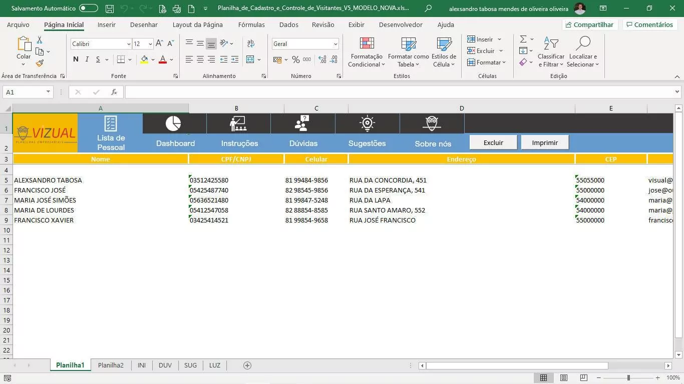Collapse the ribbon with the chevron

pyautogui.click(x=677, y=76)
